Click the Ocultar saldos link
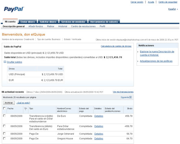This screenshot has height=144, width=180. 14,62
